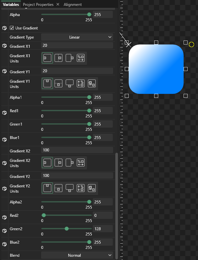Click the Green2 slider handle
This screenshot has height=260, width=198.
tap(67, 229)
